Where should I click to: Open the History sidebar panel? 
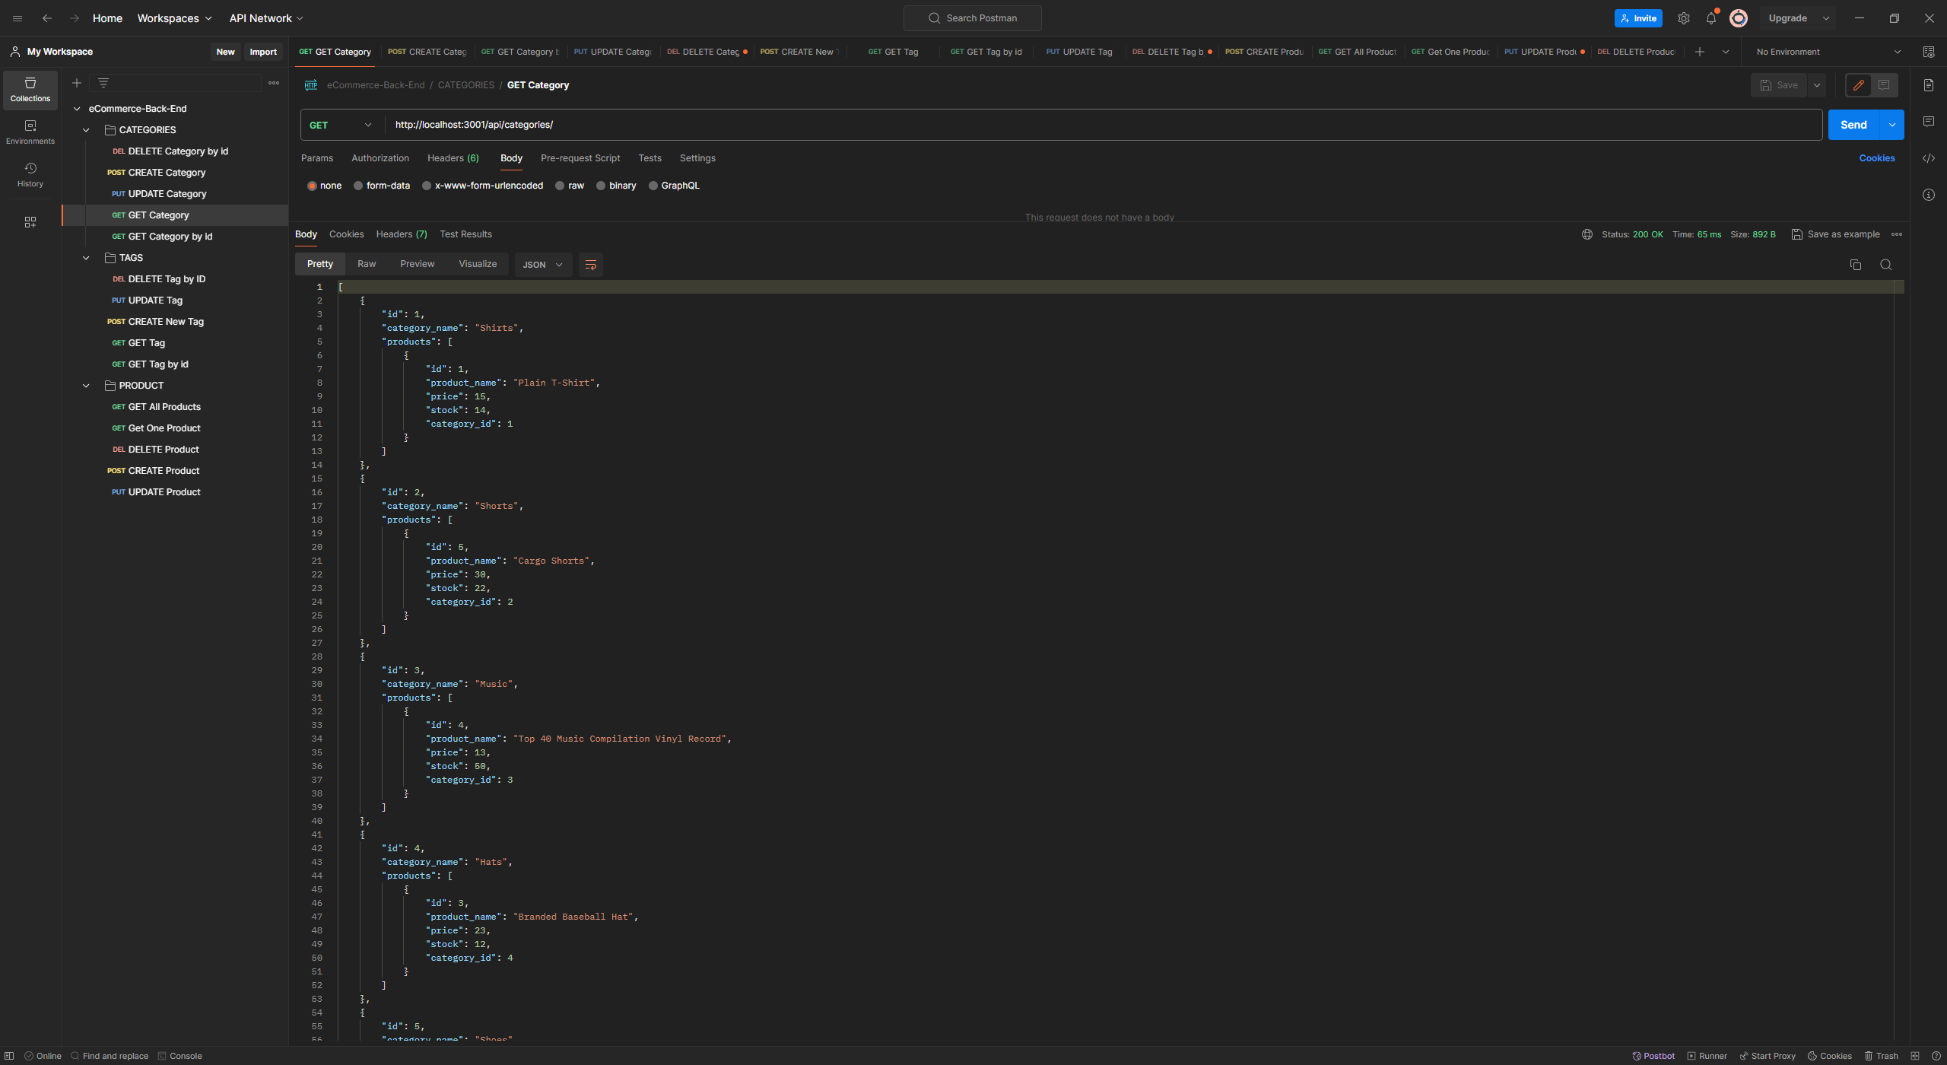point(30,175)
